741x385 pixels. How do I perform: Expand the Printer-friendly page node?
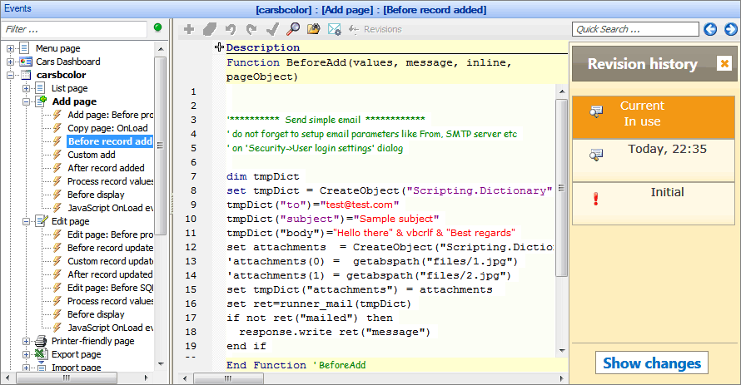26,341
